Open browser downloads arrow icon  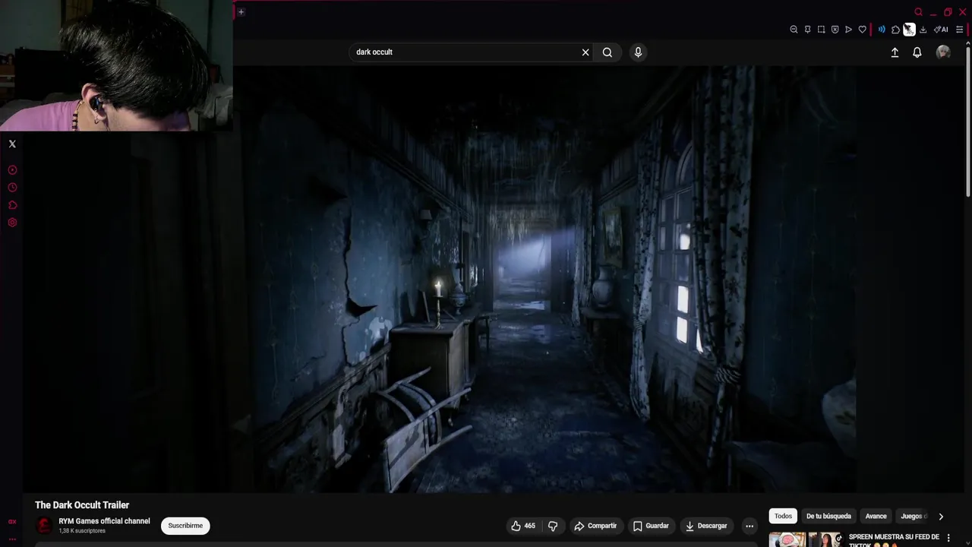click(x=923, y=30)
